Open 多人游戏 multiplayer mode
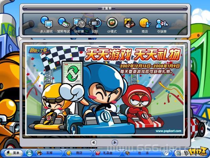The height and width of the screenshot is (158, 210). (46, 25)
